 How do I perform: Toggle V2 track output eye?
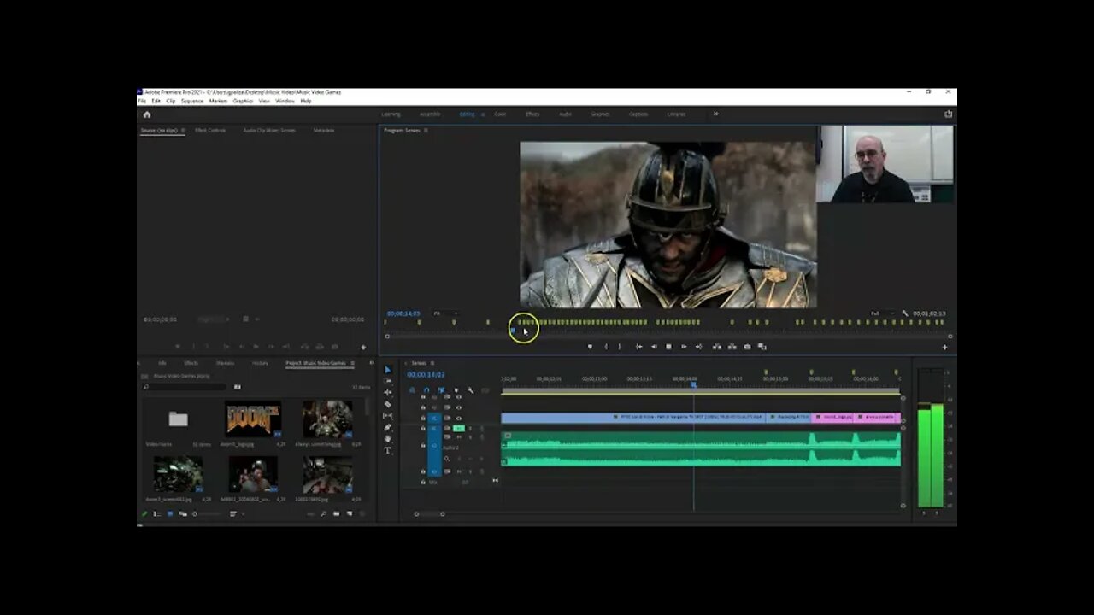click(459, 407)
